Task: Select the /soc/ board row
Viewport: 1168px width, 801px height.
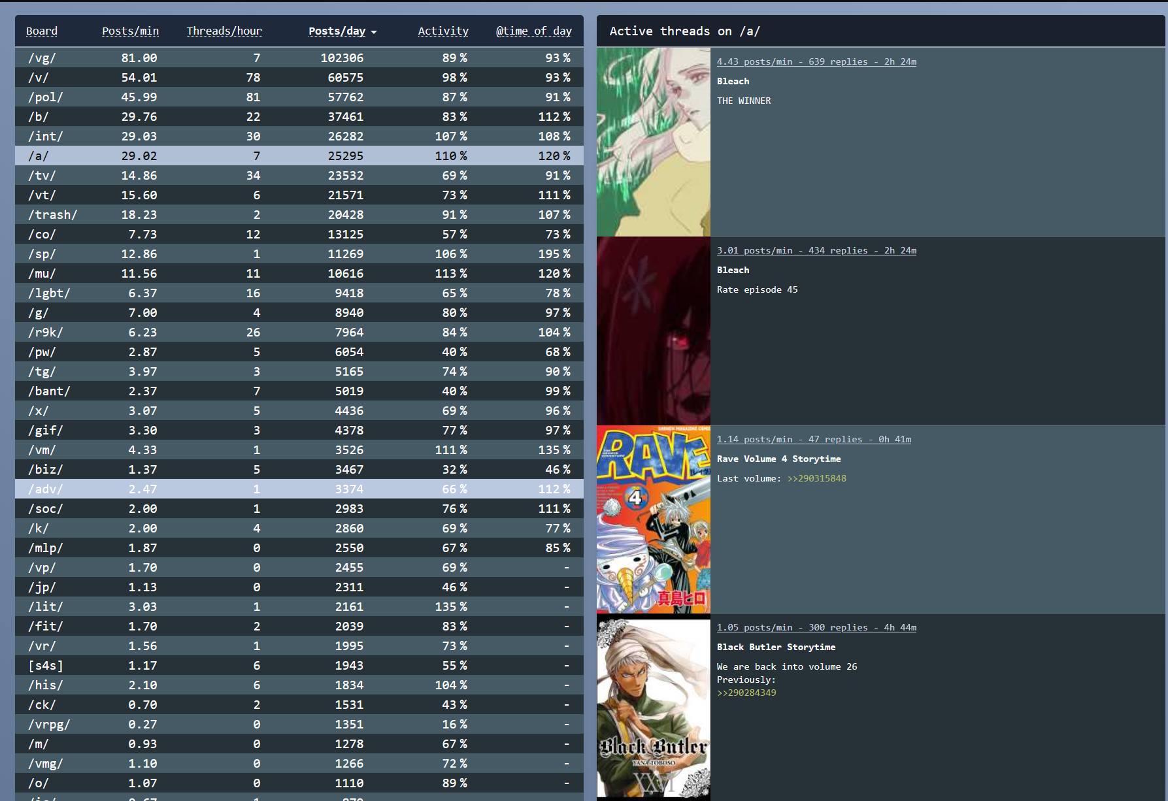Action: point(299,508)
